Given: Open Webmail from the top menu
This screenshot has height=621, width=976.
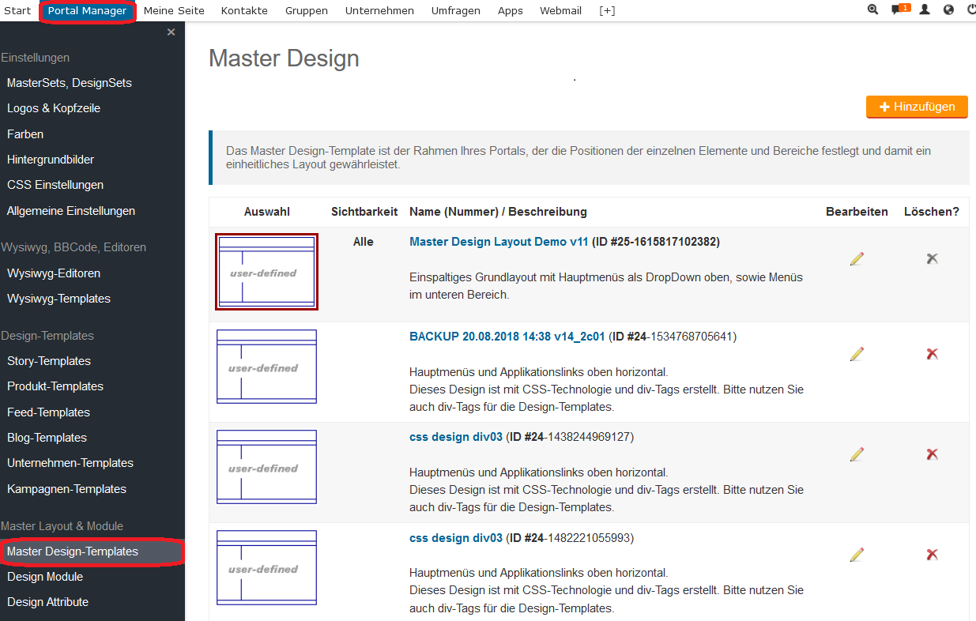Looking at the screenshot, I should (560, 11).
